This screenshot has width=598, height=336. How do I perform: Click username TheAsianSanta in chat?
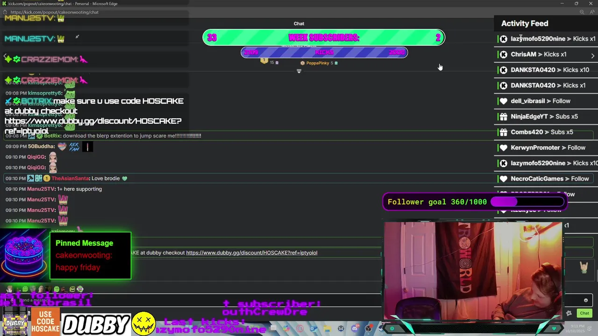[x=70, y=178]
